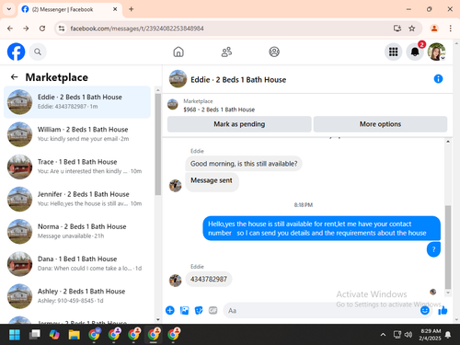Close the Messenger | Facebook tab
Viewport: 460px width, 345px height.
click(115, 9)
